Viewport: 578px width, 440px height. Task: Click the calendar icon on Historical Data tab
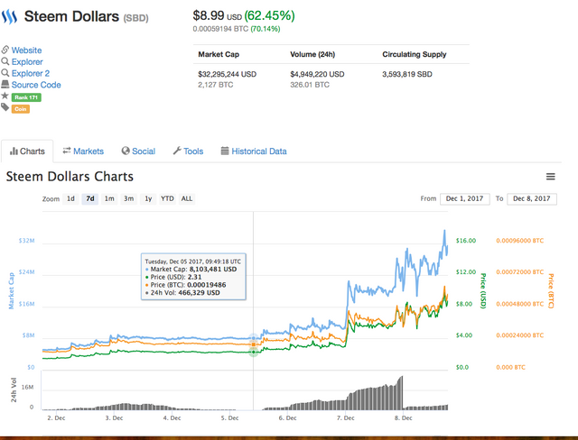(x=225, y=151)
